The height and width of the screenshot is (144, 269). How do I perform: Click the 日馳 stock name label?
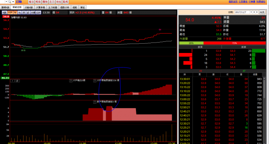[19, 2]
